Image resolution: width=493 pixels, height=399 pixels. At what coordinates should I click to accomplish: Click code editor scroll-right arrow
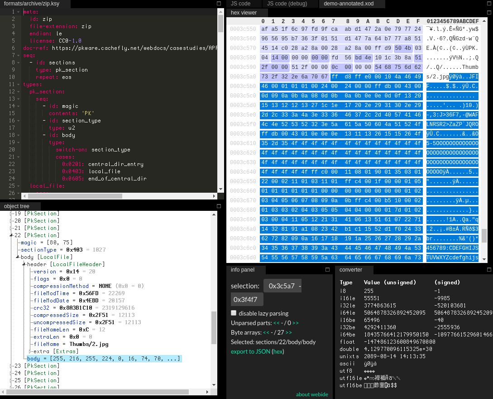click(x=214, y=196)
